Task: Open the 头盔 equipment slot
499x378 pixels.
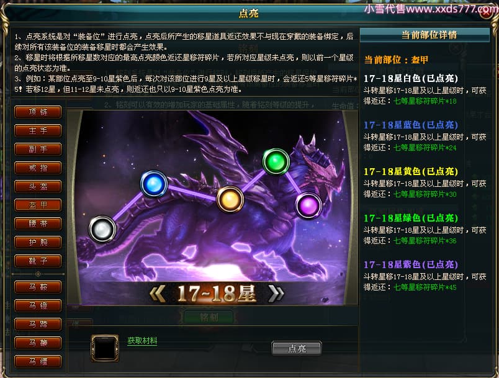Action: 38,186
